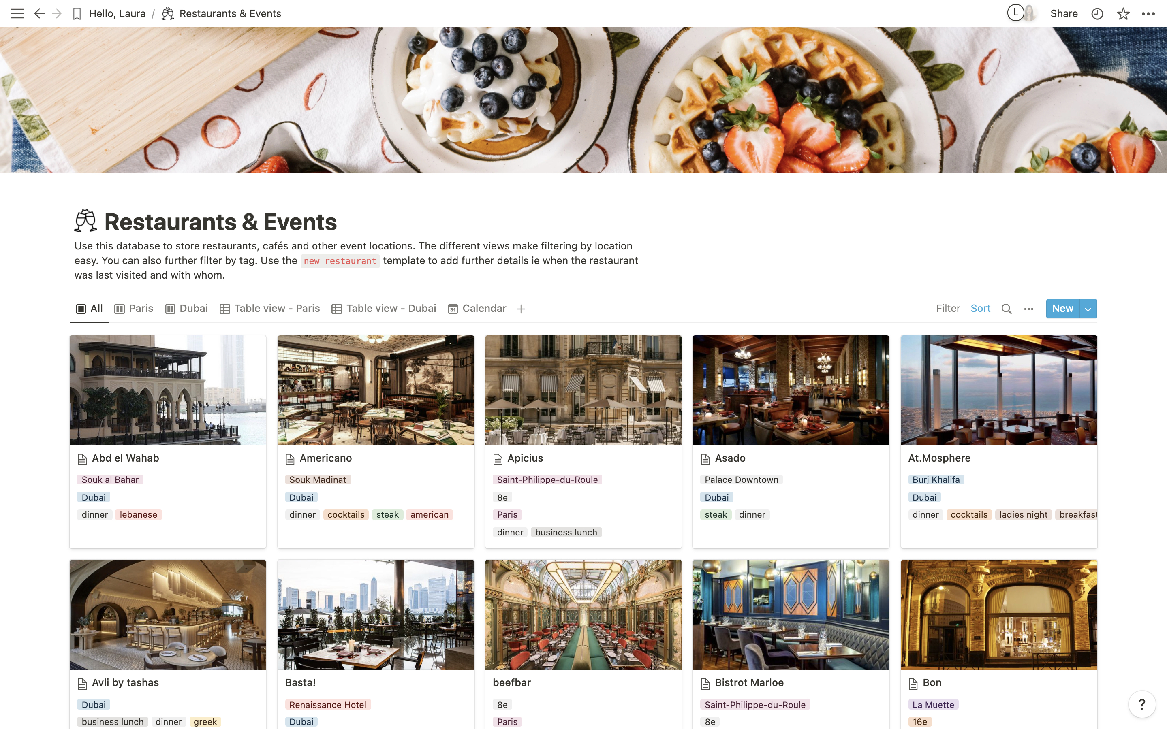
Task: Open the sidebar hamburger menu
Action: (x=17, y=13)
